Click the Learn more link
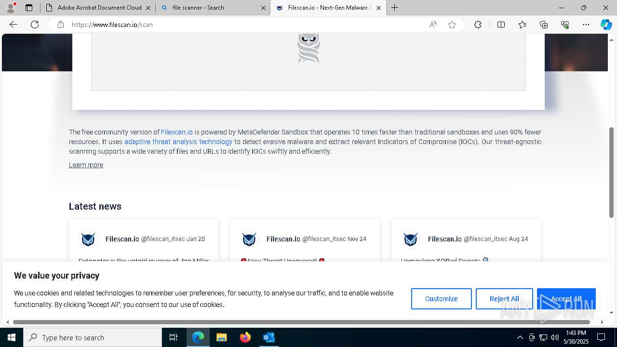This screenshot has width=617, height=347. (86, 165)
